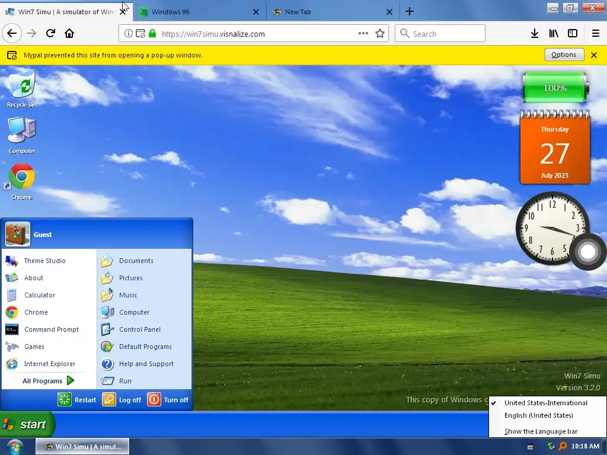This screenshot has height=455, width=607.
Task: Switch to the Windows 96 browser tab
Action: (199, 12)
